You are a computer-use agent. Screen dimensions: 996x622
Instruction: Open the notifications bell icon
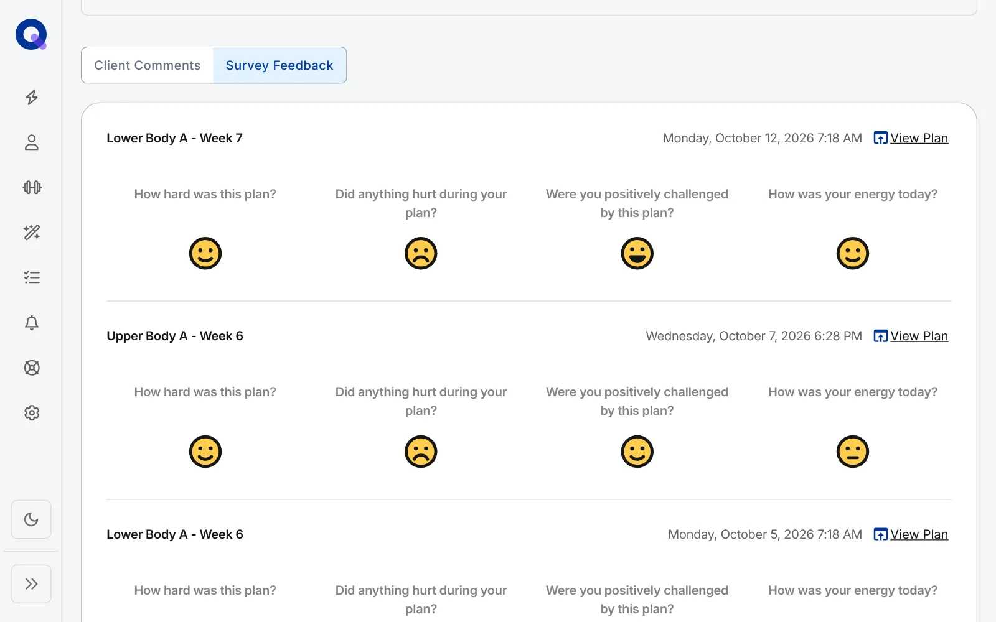32,323
